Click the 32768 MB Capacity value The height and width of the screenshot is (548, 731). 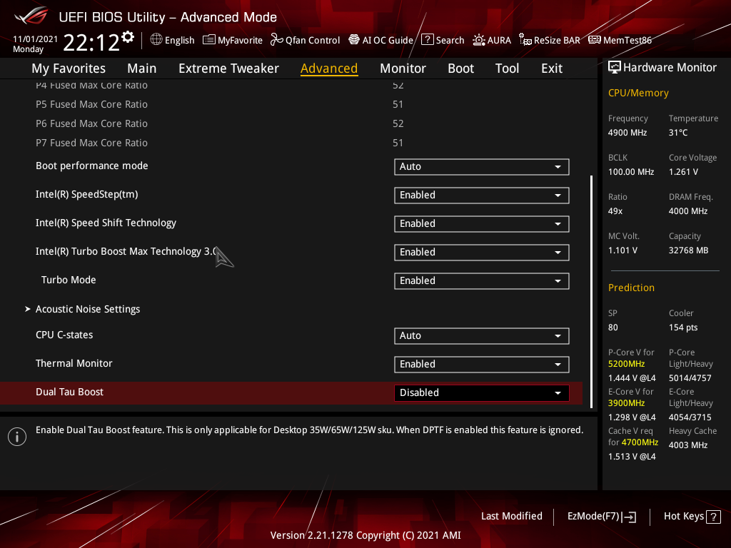tap(688, 250)
